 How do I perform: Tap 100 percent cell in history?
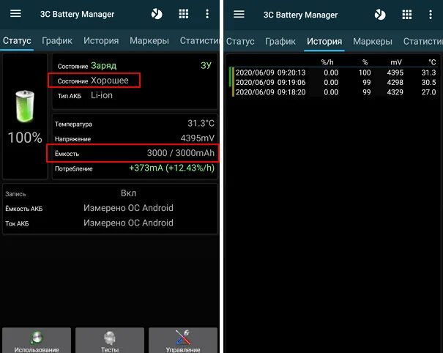point(365,73)
